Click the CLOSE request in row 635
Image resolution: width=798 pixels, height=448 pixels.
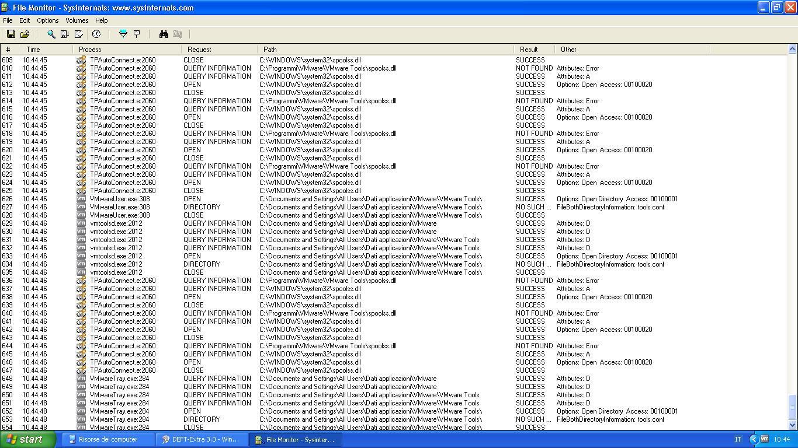coord(193,272)
